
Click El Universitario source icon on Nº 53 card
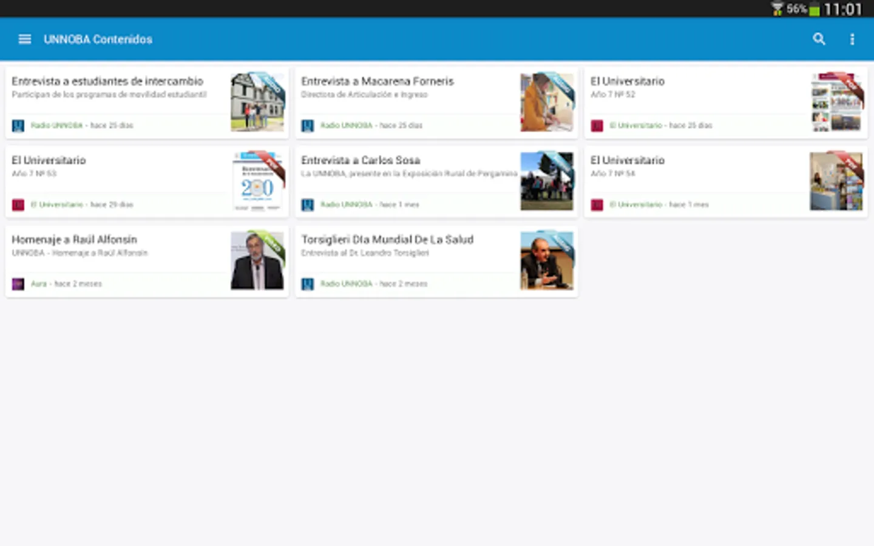pos(18,204)
